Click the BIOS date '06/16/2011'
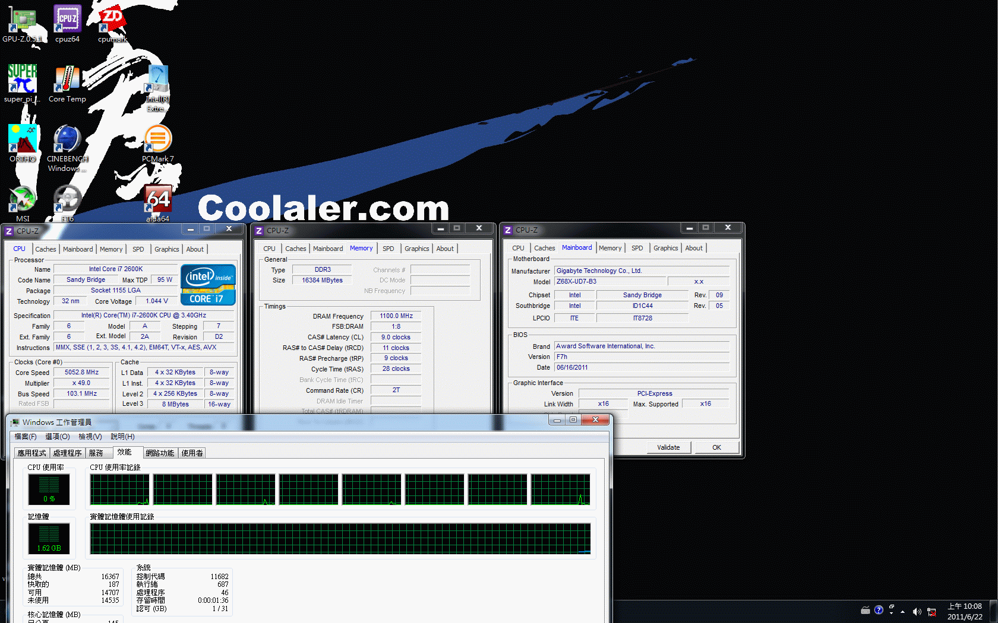The width and height of the screenshot is (998, 623). [x=642, y=368]
